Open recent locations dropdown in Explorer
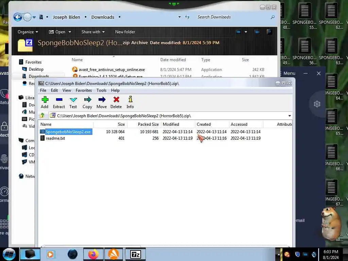 click(x=34, y=17)
